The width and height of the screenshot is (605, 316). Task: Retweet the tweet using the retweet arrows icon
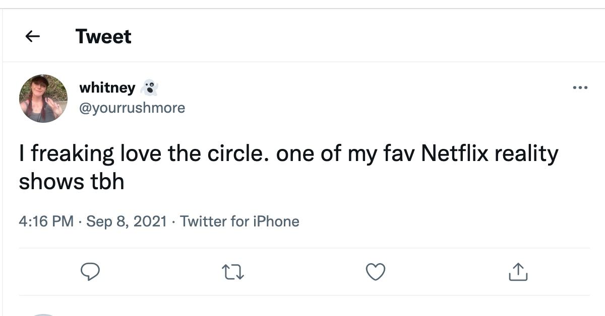(x=233, y=272)
